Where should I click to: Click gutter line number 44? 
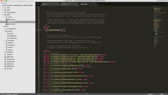(39, 30)
